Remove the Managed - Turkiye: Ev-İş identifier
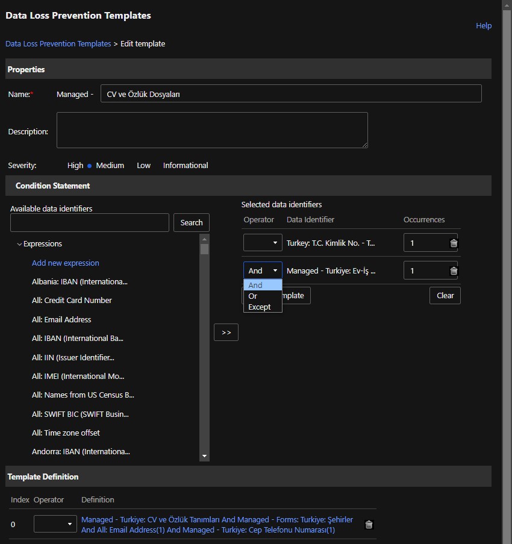512x544 pixels. click(x=454, y=271)
